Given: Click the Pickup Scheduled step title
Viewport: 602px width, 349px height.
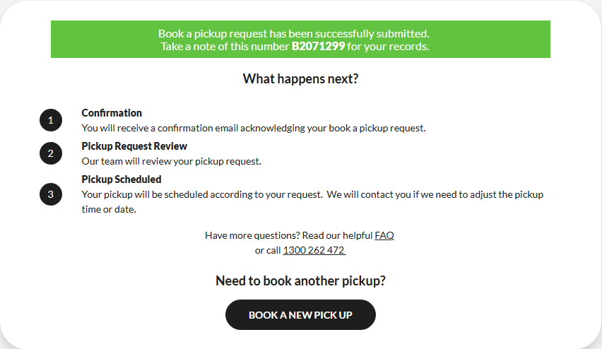Looking at the screenshot, I should 122,179.
